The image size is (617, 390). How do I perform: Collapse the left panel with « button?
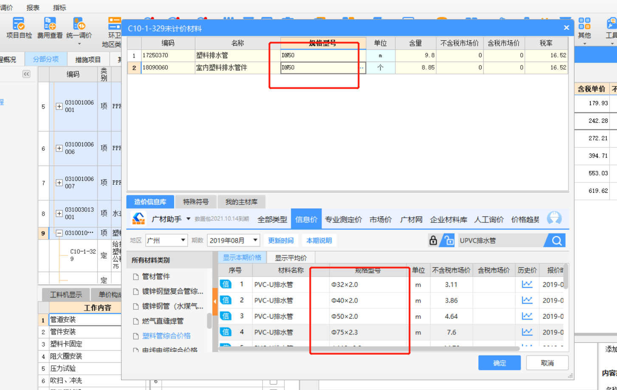[x=26, y=74]
